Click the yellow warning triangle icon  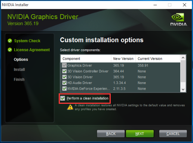click(70, 107)
